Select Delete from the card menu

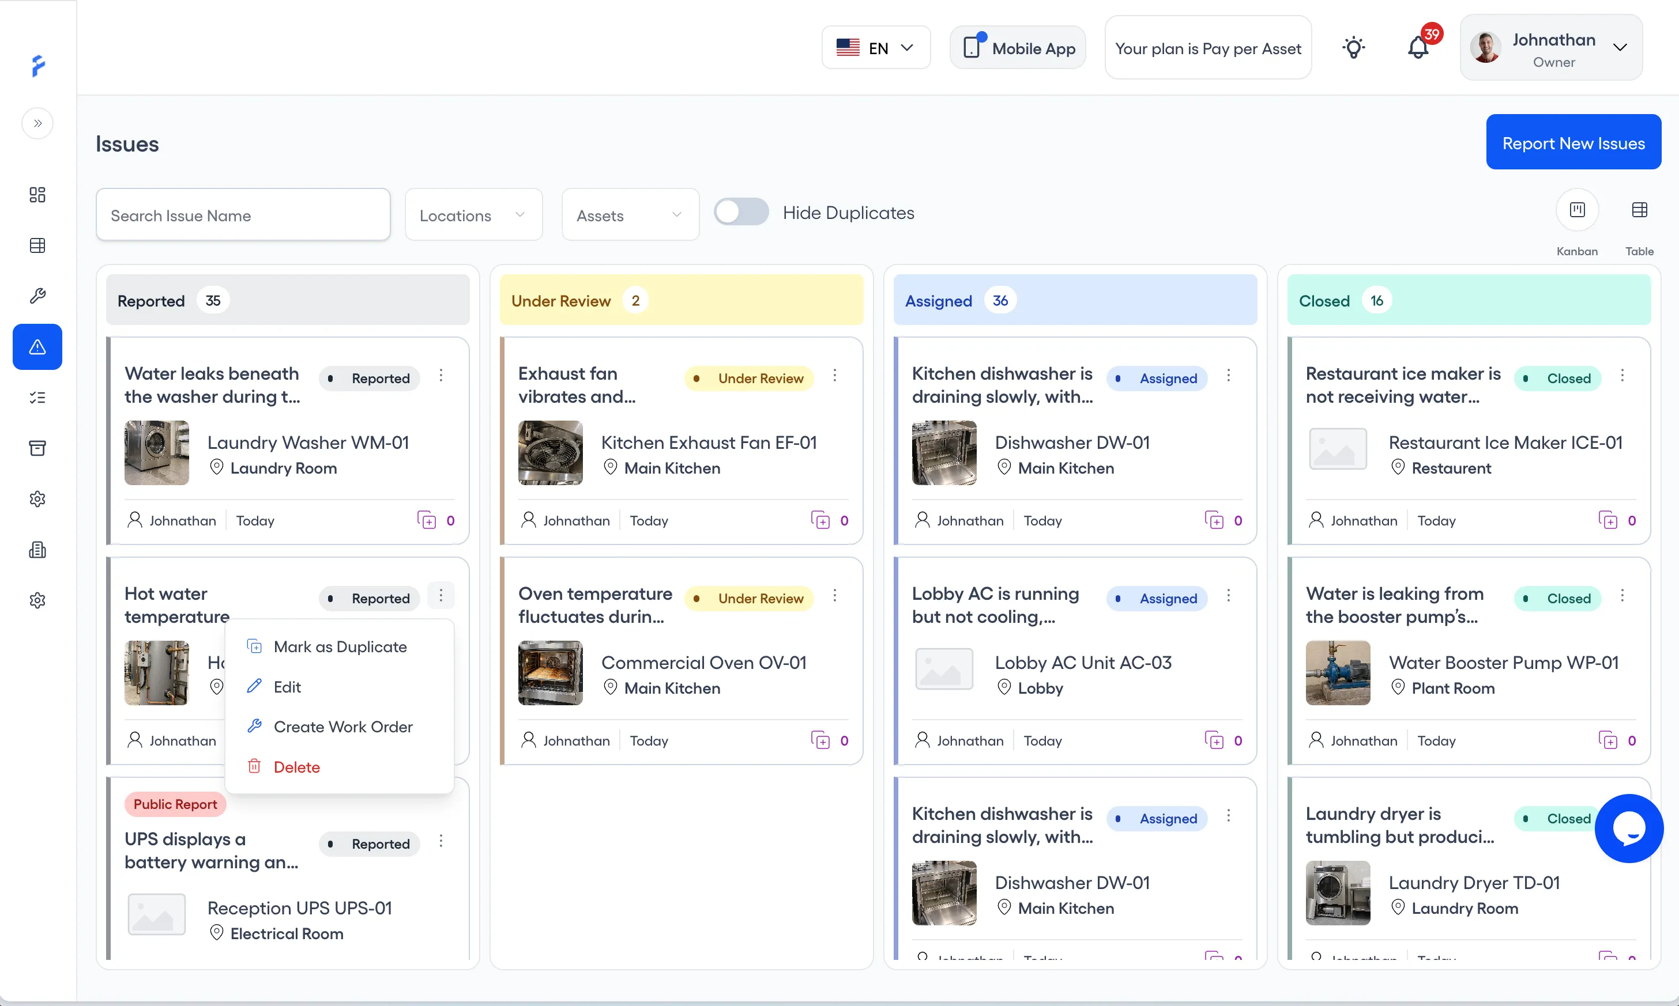[339, 767]
